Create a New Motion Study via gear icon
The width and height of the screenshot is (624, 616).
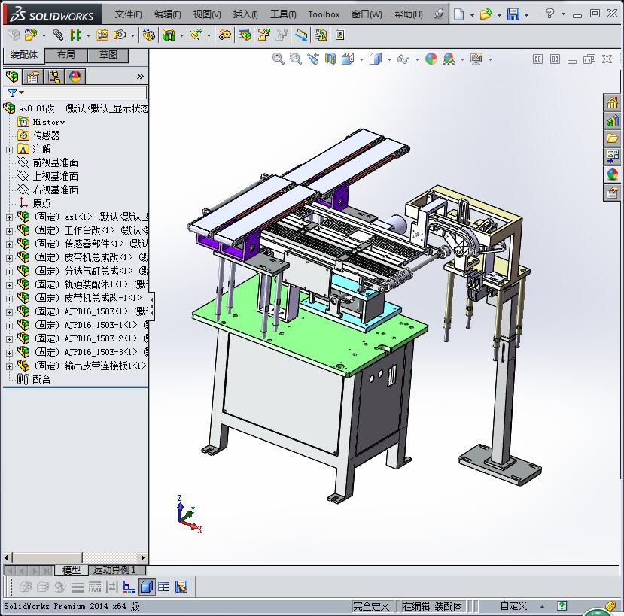[225, 35]
